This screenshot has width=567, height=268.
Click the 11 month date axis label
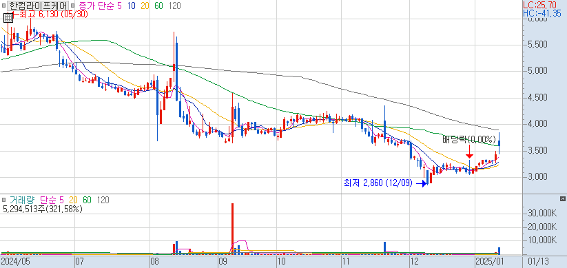coord(347,261)
